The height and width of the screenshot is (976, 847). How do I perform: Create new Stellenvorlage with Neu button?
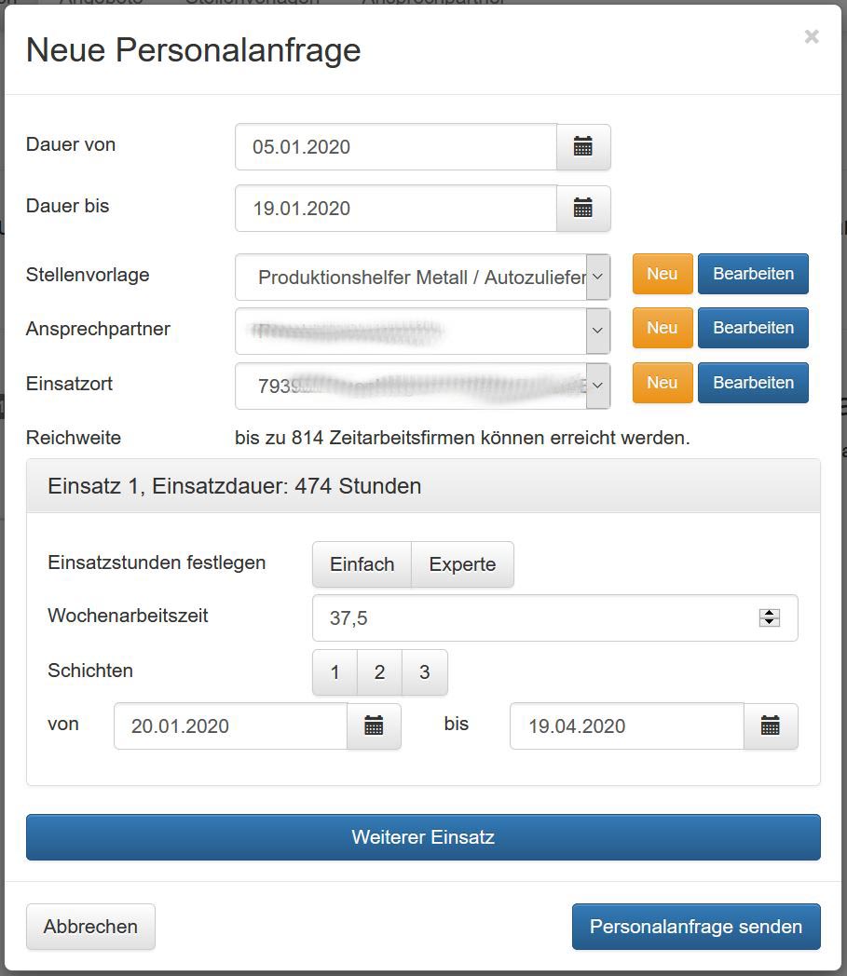663,274
